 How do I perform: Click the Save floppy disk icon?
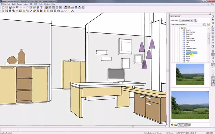10,7
